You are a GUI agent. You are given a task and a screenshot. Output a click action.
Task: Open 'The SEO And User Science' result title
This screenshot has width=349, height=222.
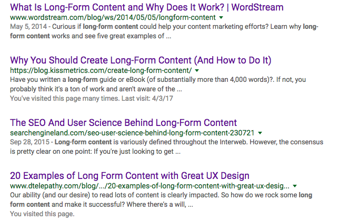point(123,123)
